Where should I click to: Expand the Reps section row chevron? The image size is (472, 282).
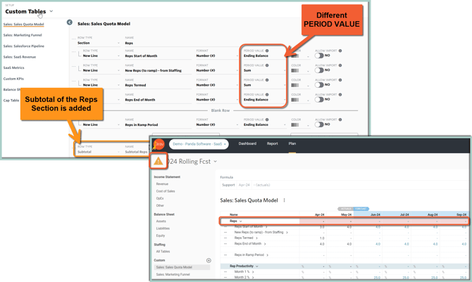point(241,221)
